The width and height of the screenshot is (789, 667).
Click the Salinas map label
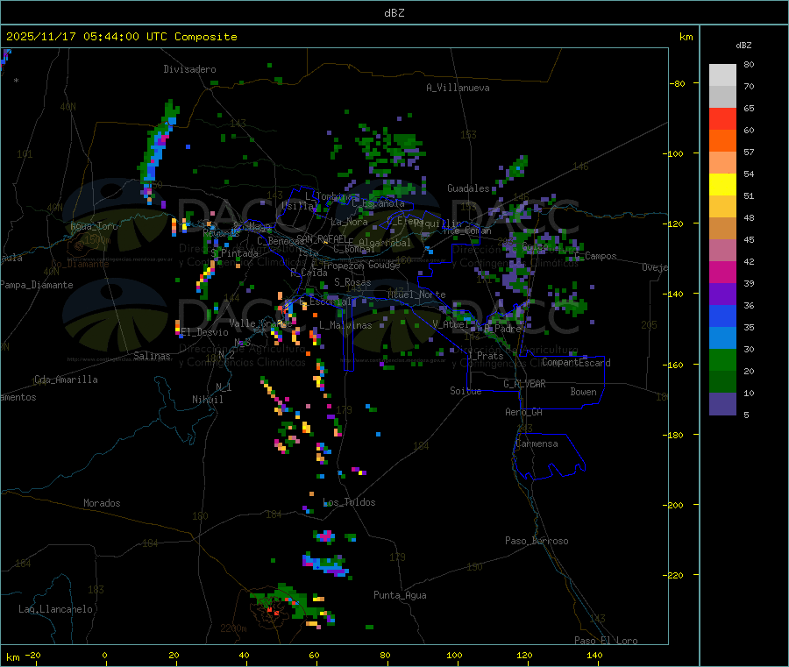coord(152,356)
